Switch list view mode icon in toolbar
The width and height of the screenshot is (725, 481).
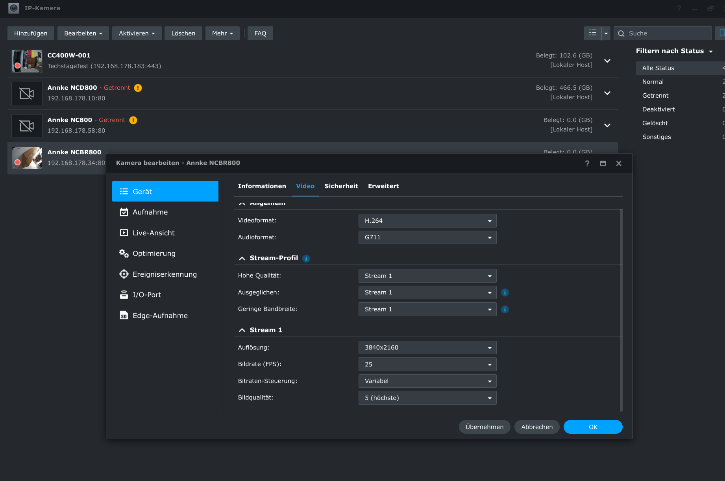pos(592,33)
